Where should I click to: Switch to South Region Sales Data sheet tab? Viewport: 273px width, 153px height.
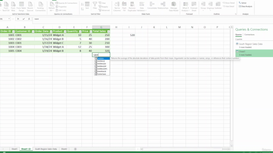(x=46, y=149)
